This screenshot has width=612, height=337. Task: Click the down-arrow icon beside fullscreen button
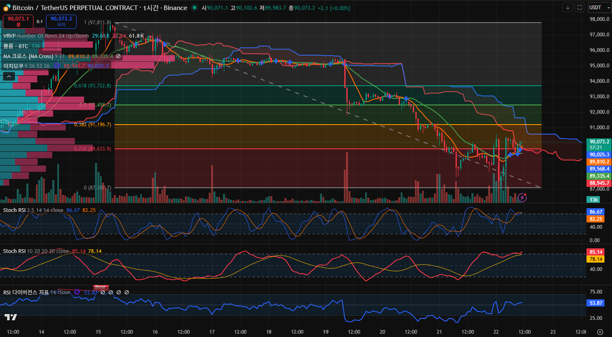tap(568, 7)
